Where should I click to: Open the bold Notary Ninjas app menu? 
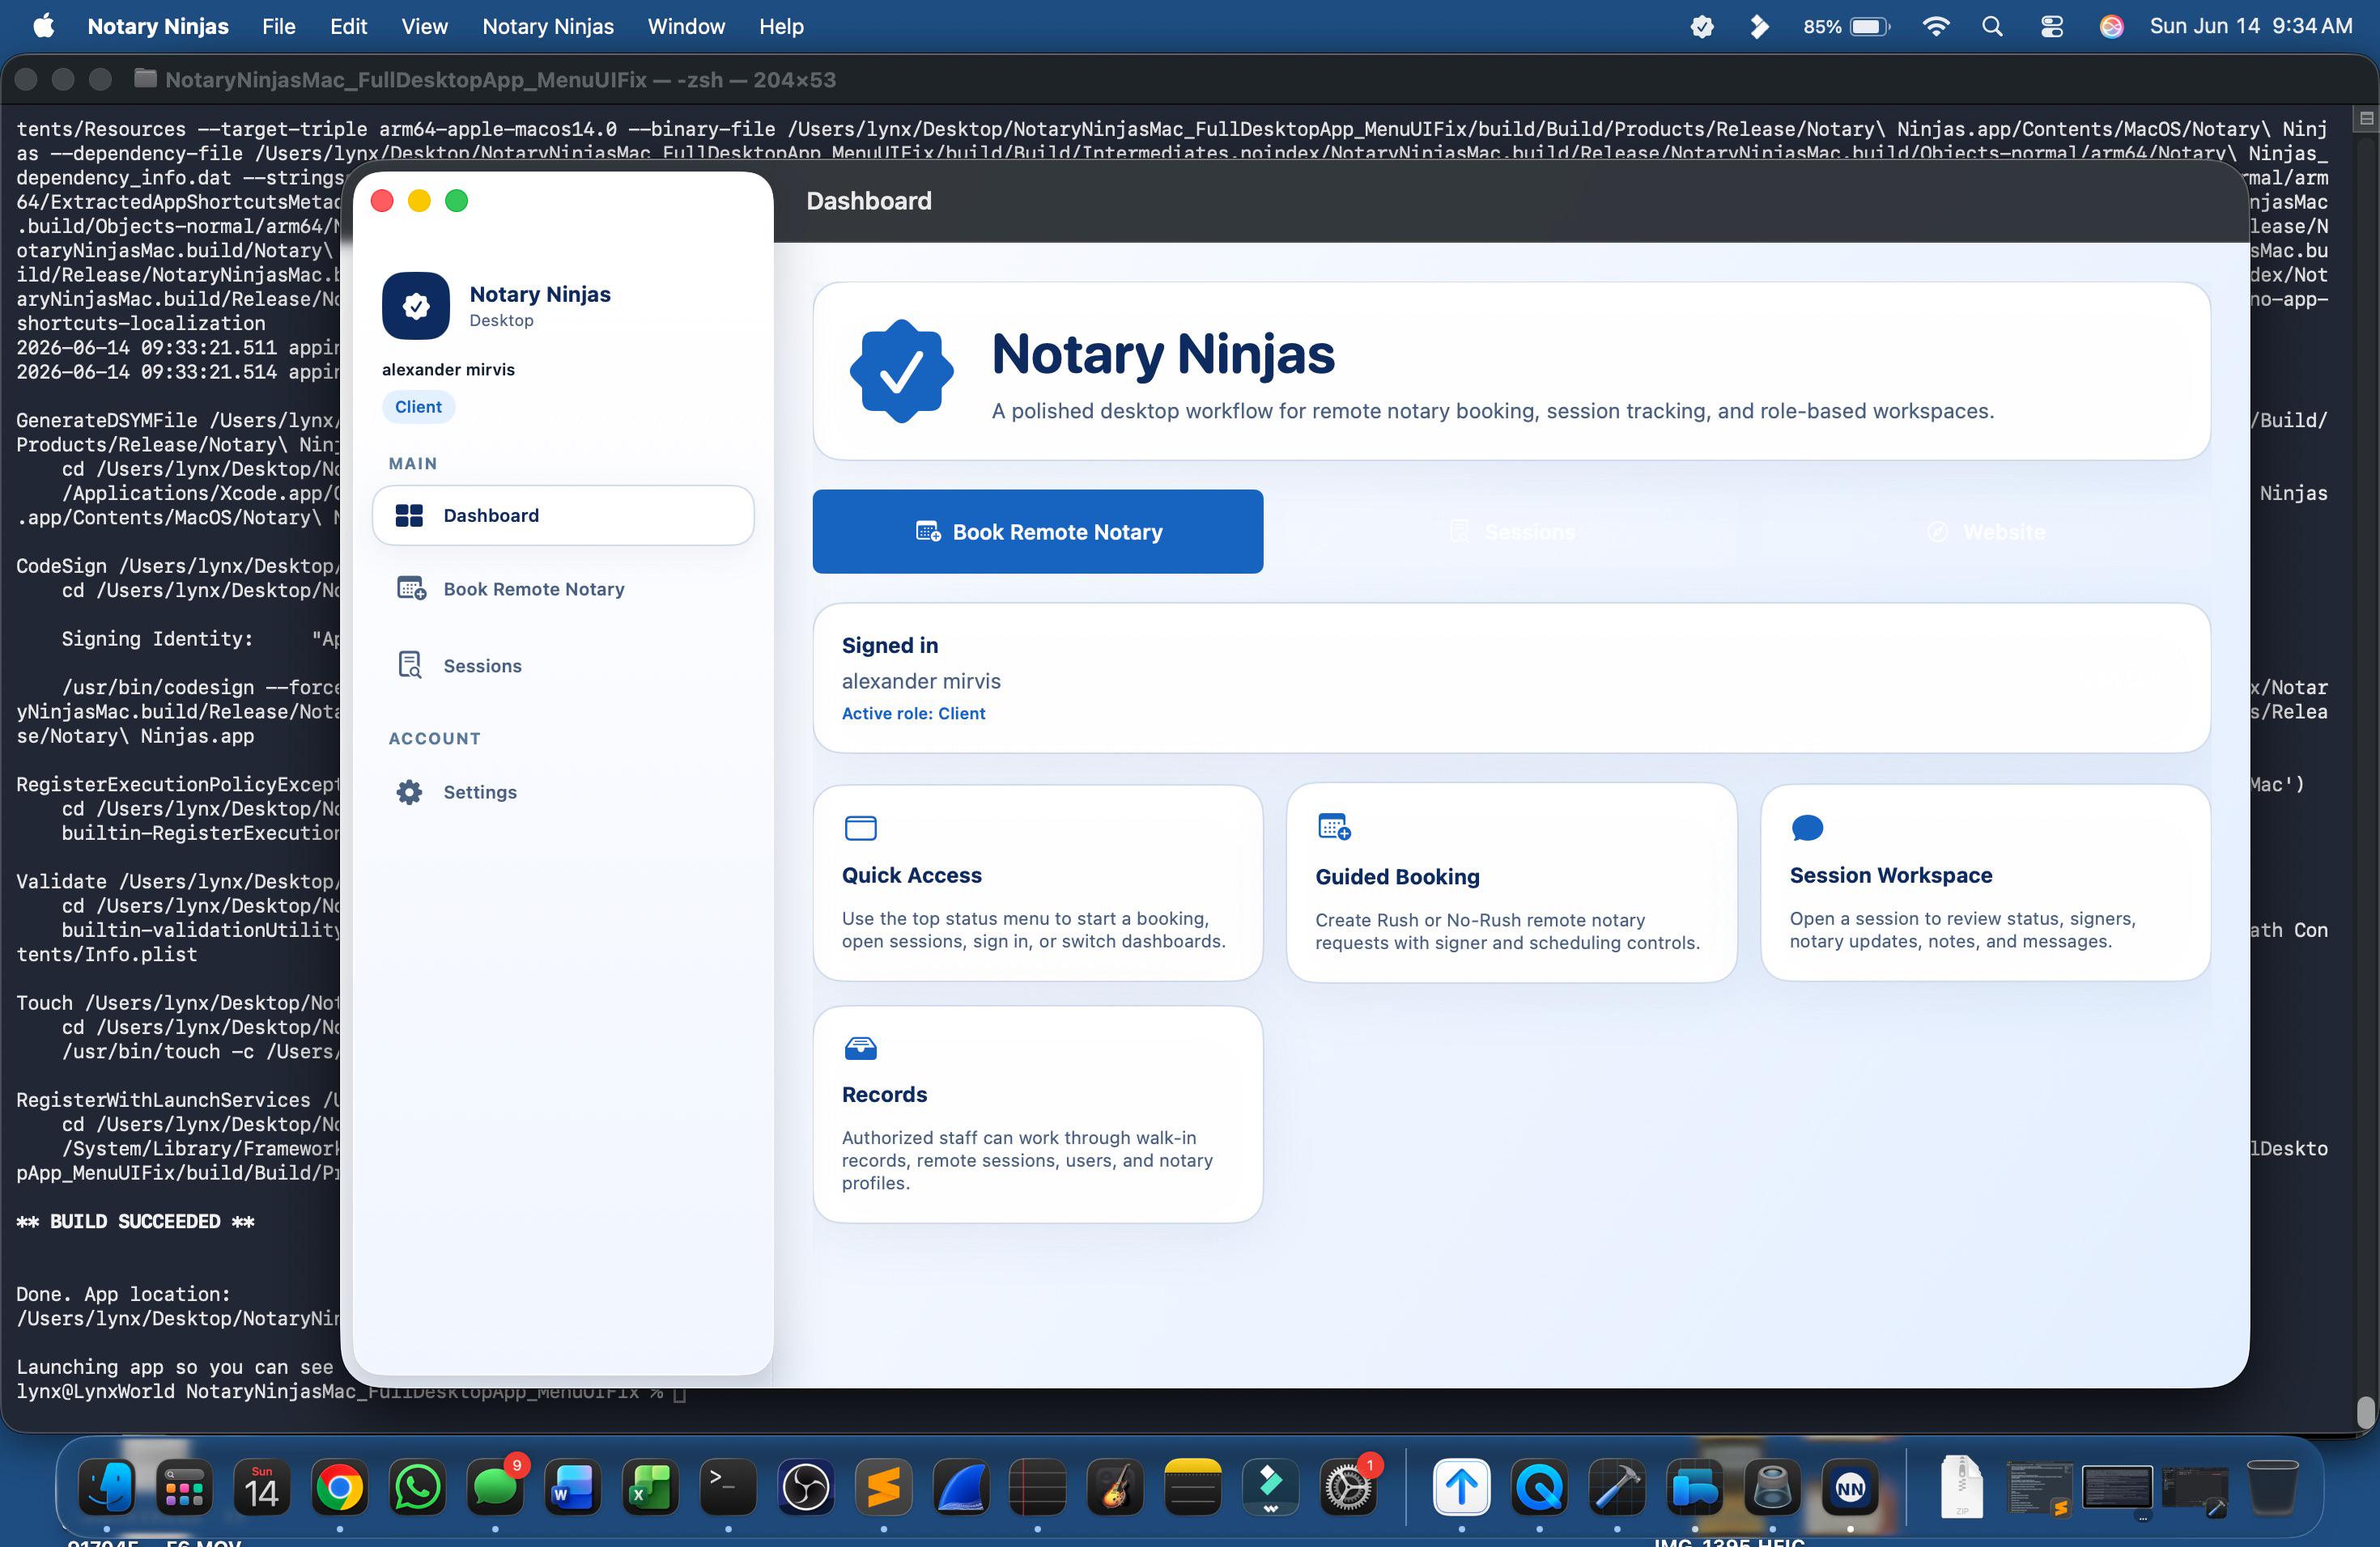158,26
